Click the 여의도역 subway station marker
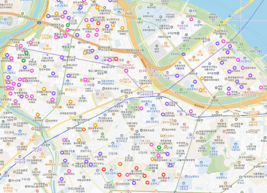Screen dimensions: 267x193 (193, 70)
